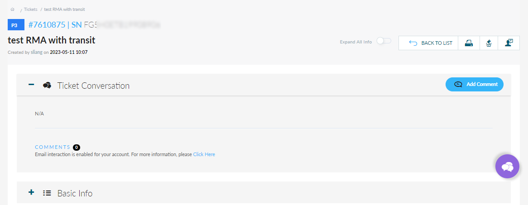Image resolution: width=528 pixels, height=205 pixels.
Task: Click the print ticket icon
Action: point(469,43)
